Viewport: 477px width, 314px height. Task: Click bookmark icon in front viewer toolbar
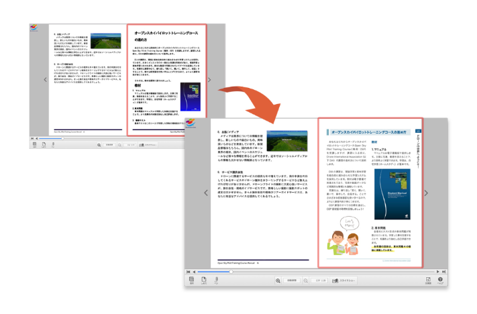tap(204, 280)
